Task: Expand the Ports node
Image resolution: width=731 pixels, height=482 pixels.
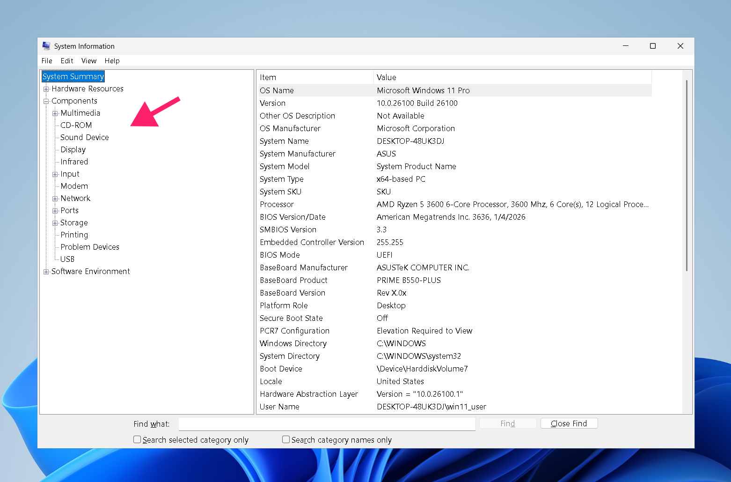Action: point(55,211)
